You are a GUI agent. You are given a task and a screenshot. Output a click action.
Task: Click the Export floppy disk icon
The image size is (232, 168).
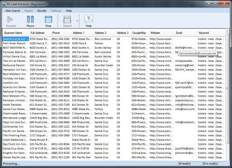(67, 19)
